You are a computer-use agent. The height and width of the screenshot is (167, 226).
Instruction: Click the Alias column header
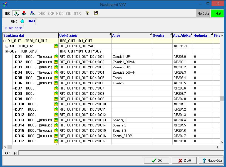(132, 36)
